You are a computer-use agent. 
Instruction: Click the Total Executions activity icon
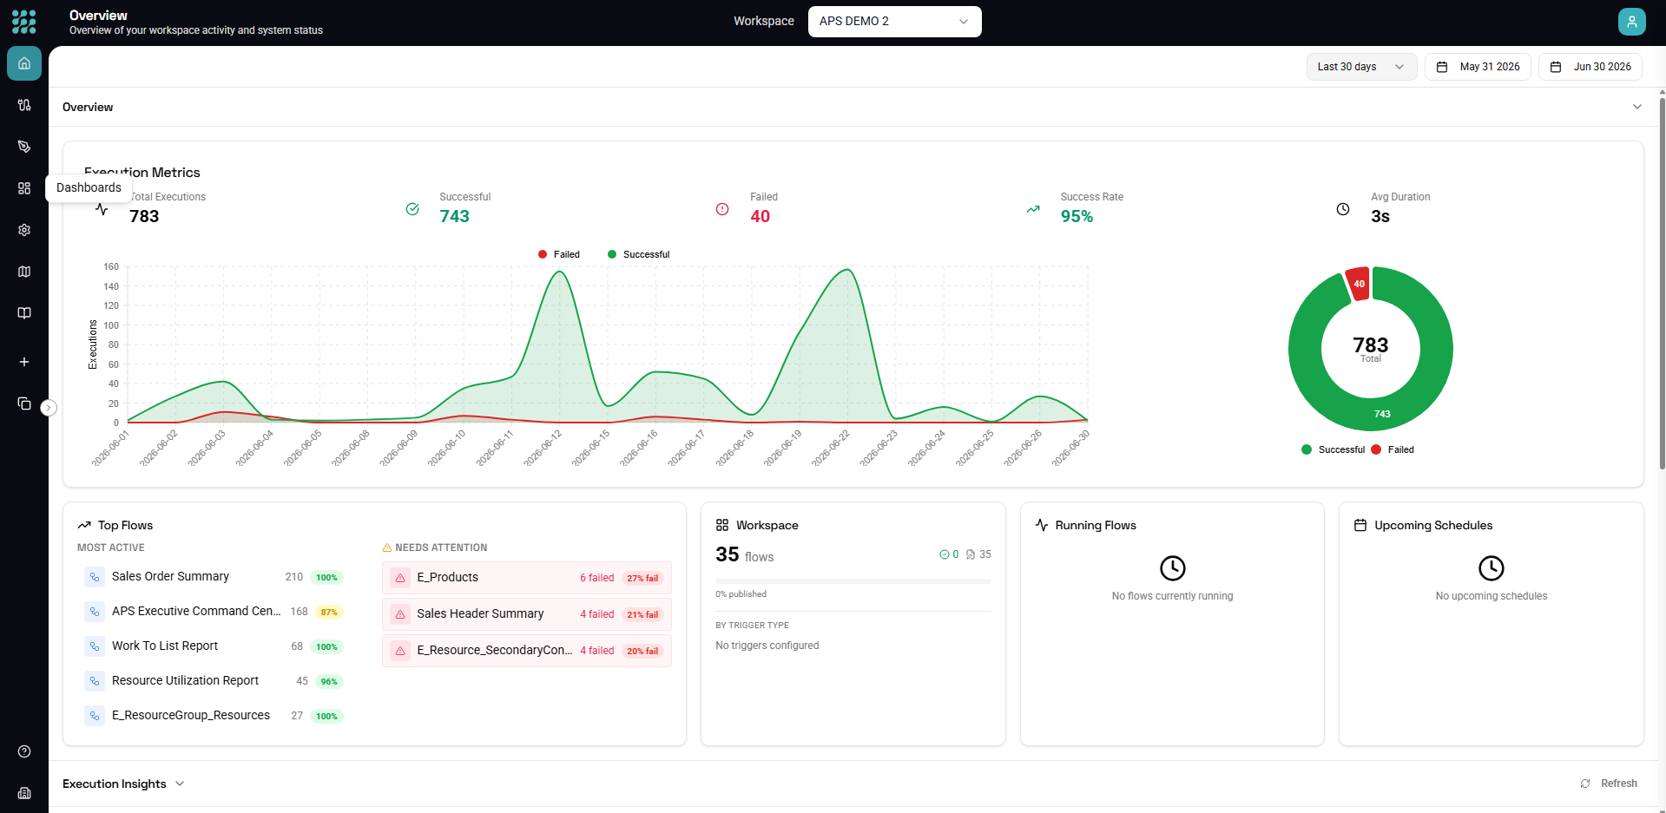pos(102,209)
